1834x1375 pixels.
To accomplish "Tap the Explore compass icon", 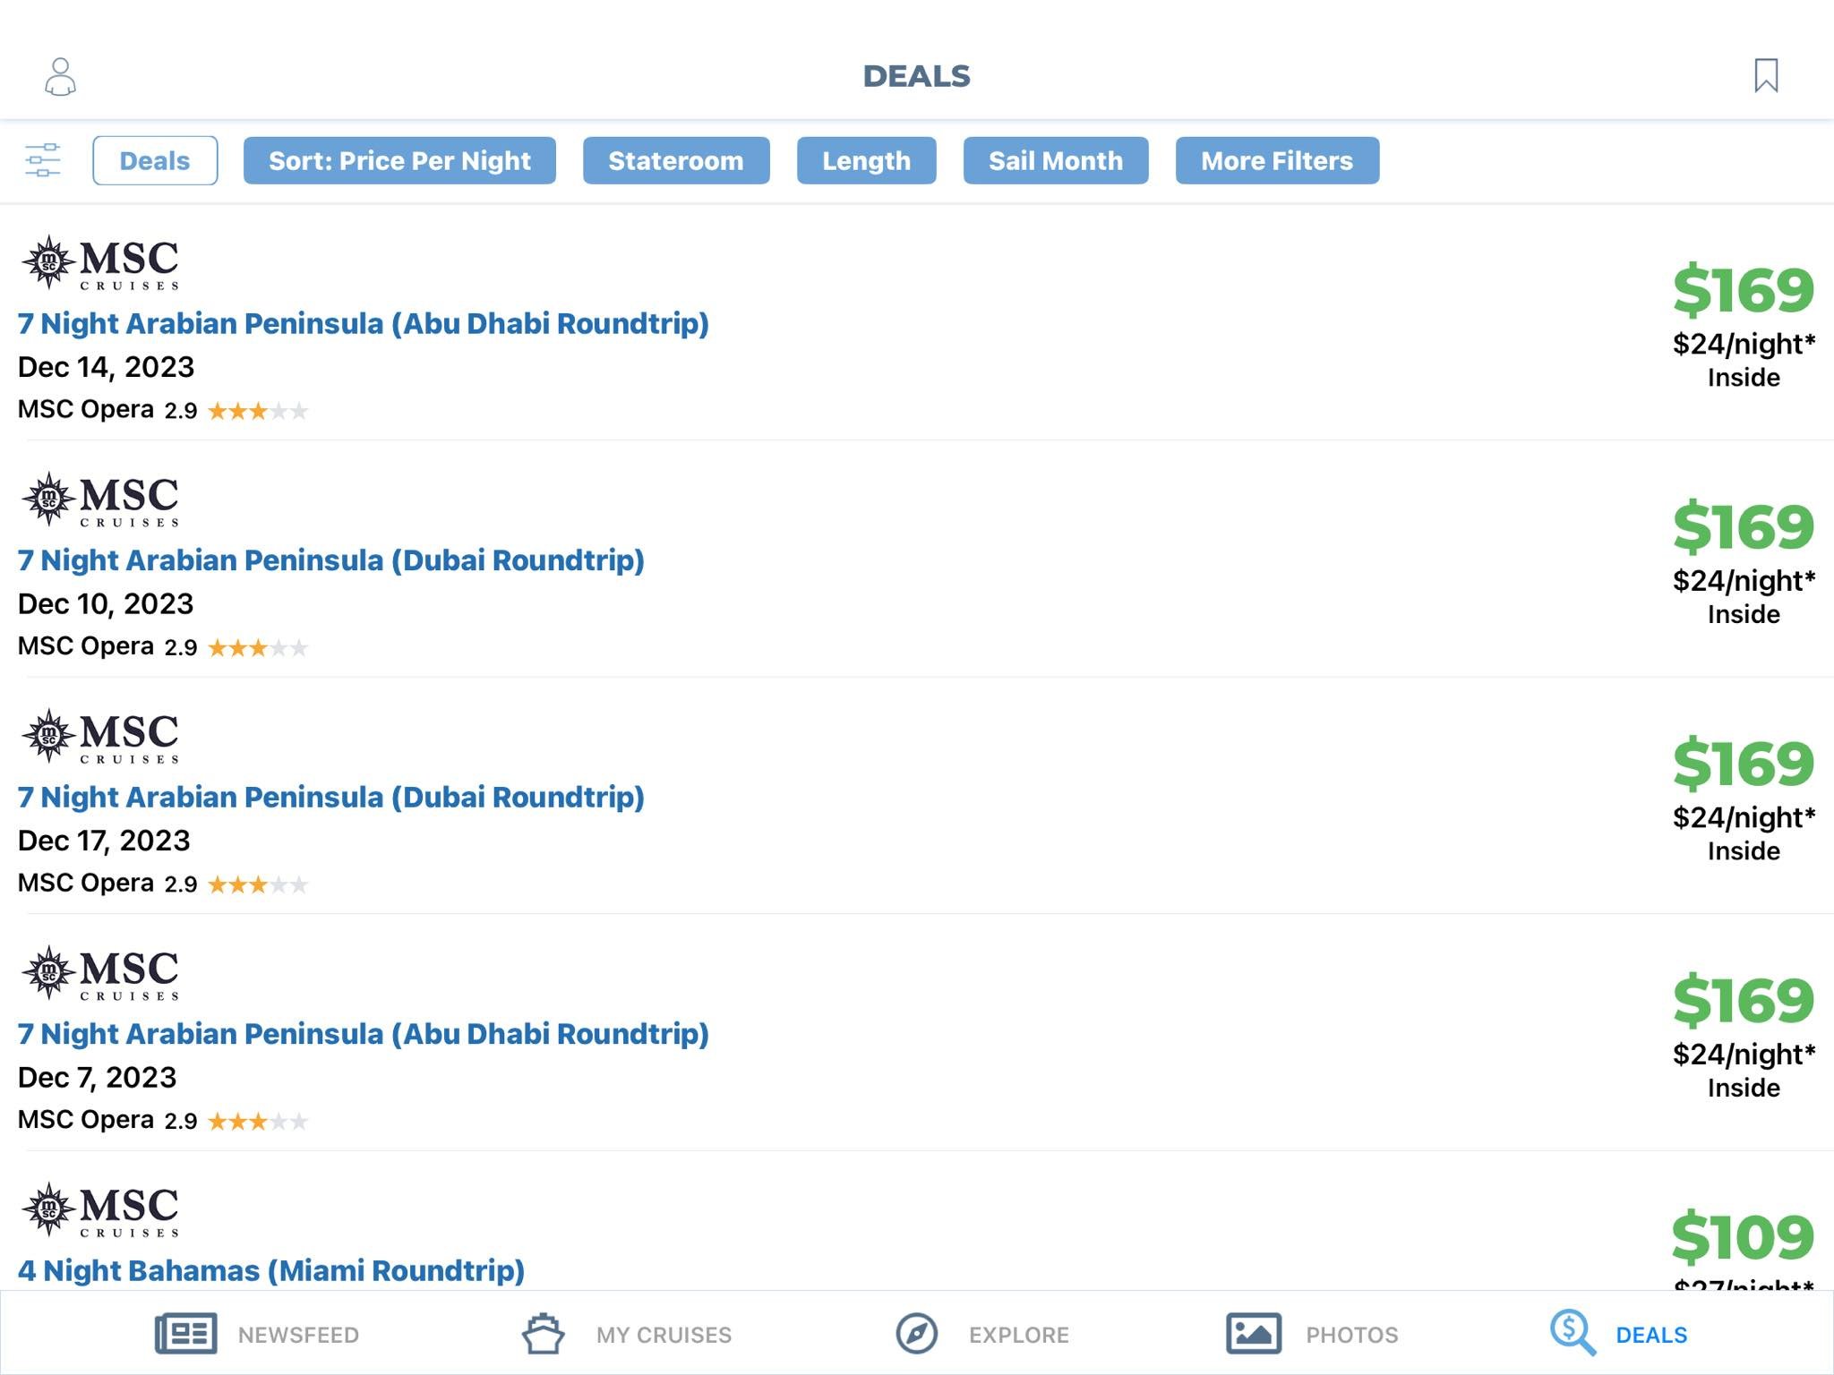I will 917,1334.
